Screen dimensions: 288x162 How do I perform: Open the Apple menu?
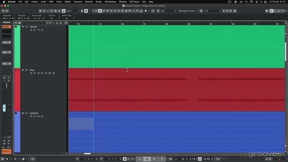[x=4, y=2]
